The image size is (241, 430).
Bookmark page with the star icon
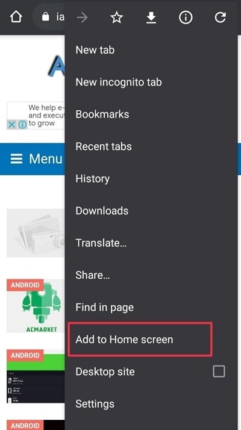point(117,18)
